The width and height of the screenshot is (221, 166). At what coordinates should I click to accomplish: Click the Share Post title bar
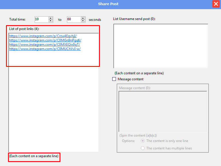pos(108,4)
